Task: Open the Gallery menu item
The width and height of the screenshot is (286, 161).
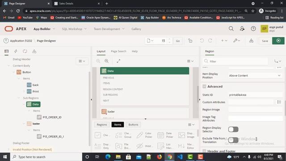Action: (x=136, y=29)
